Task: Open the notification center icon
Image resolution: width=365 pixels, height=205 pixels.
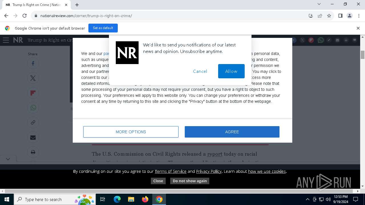Action: tap(356, 199)
